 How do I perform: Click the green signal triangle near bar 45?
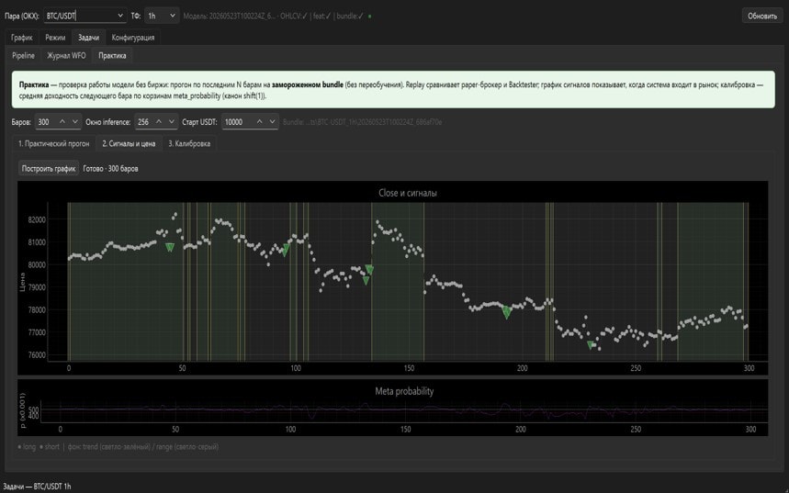click(170, 247)
